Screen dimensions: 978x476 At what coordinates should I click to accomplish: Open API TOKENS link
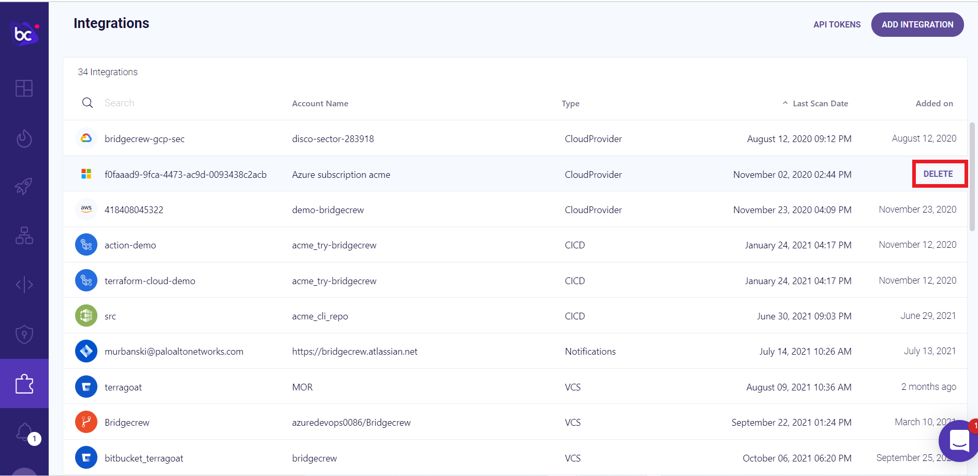point(837,24)
